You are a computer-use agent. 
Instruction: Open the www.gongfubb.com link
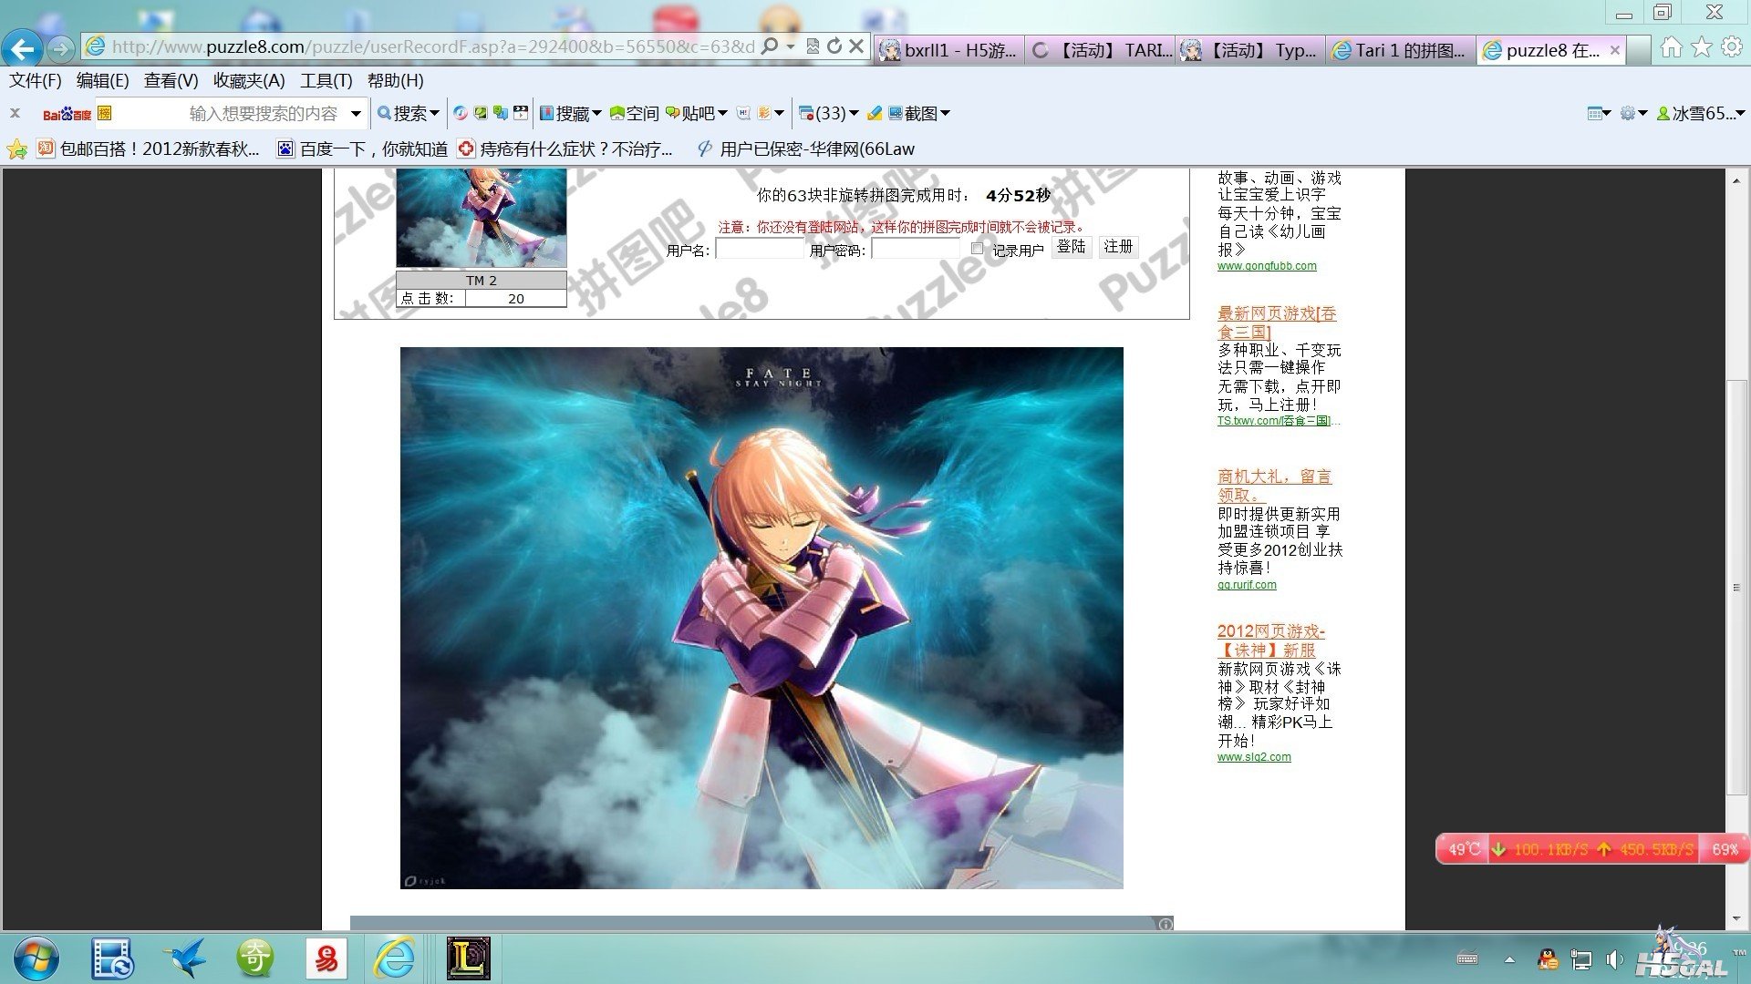(1267, 266)
